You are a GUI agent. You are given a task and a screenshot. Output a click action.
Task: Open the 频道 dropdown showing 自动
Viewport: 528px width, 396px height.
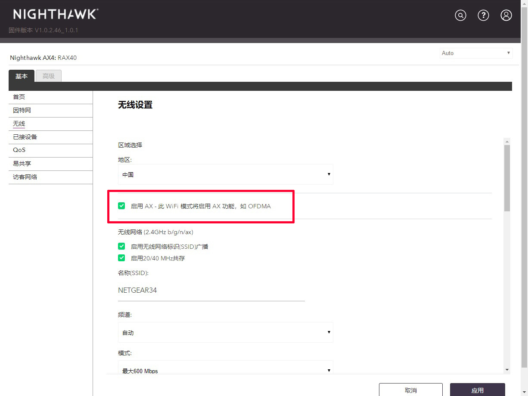[x=226, y=332]
